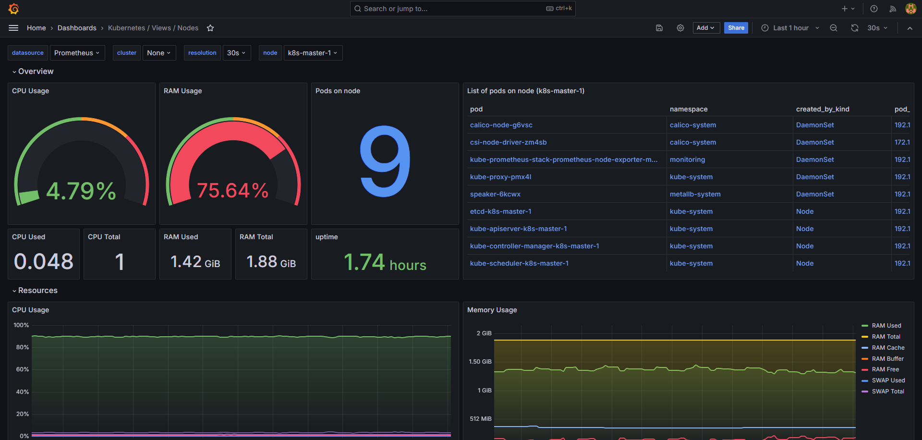The height and width of the screenshot is (440, 922).
Task: Open the Prometheus datasource dropdown
Action: pyautogui.click(x=77, y=53)
